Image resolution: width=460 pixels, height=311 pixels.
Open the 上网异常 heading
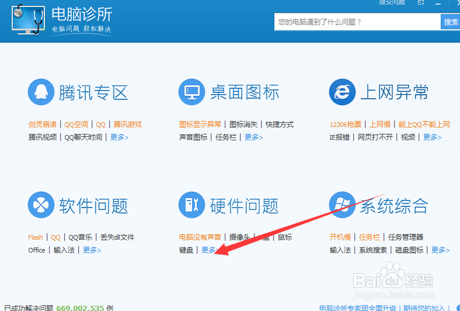point(395,92)
